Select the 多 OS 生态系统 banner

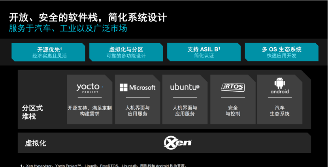tap(281, 52)
